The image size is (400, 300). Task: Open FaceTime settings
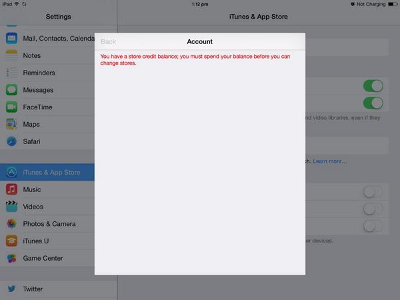click(47, 107)
